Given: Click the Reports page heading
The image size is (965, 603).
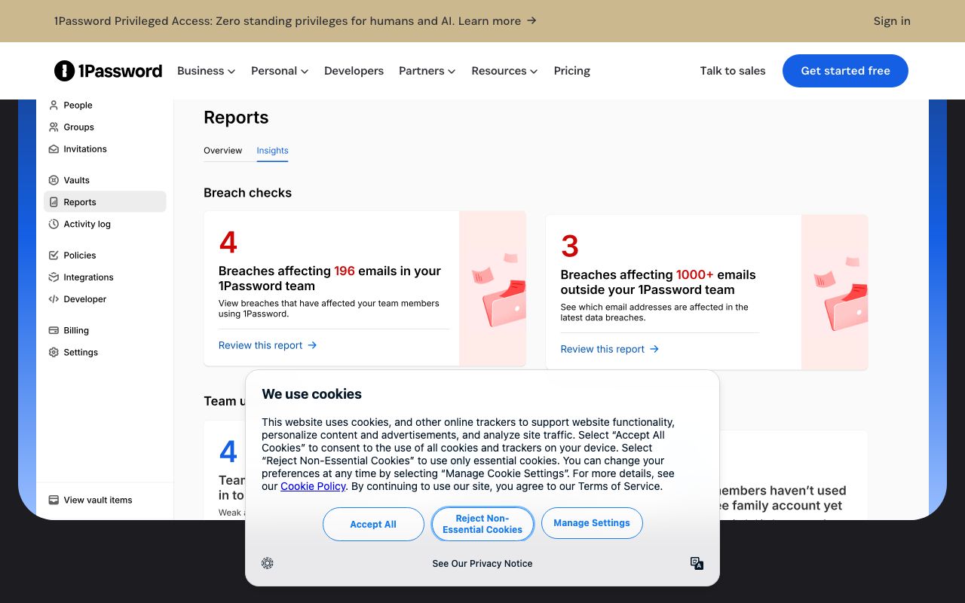Looking at the screenshot, I should point(236,118).
